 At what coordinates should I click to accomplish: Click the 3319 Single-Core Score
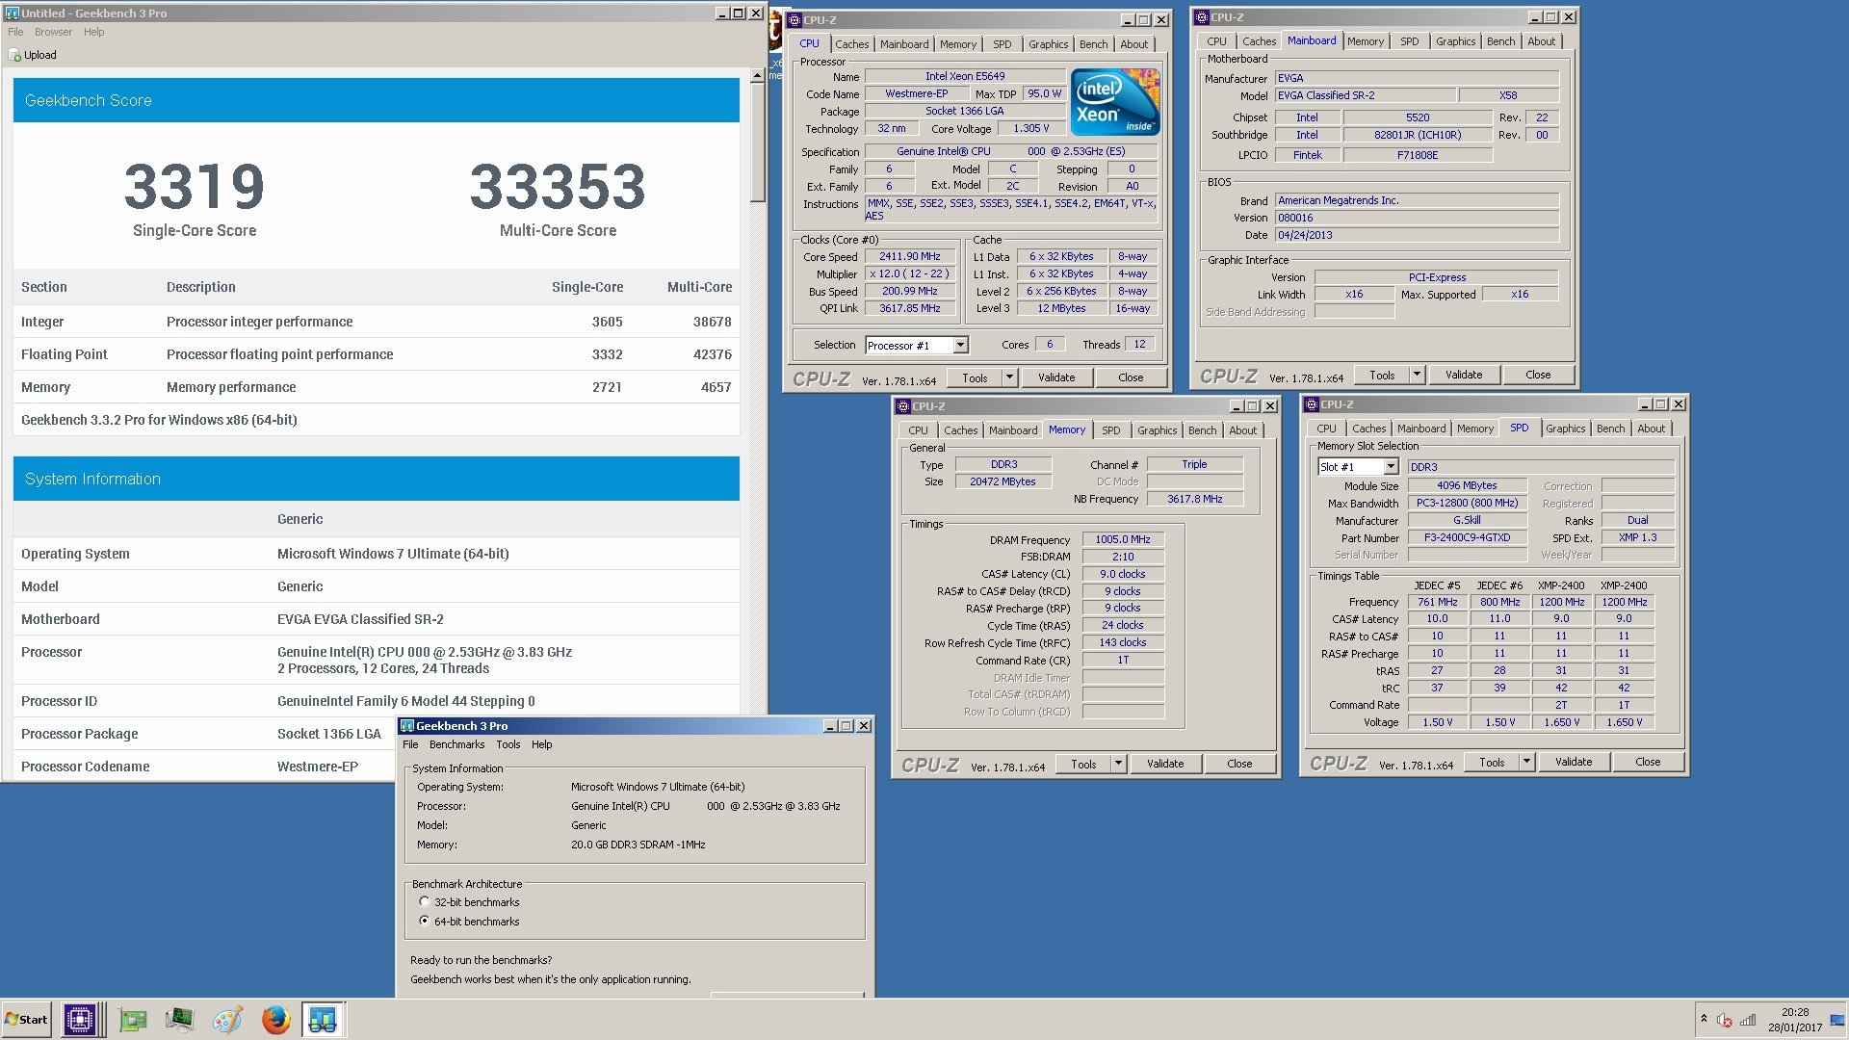195,187
